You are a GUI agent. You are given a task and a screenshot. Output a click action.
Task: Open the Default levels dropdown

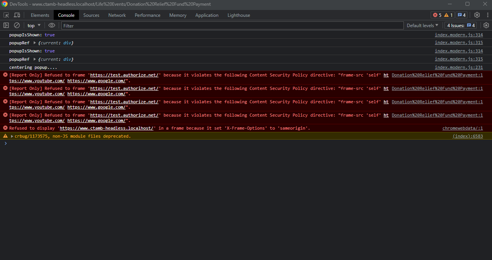[422, 26]
